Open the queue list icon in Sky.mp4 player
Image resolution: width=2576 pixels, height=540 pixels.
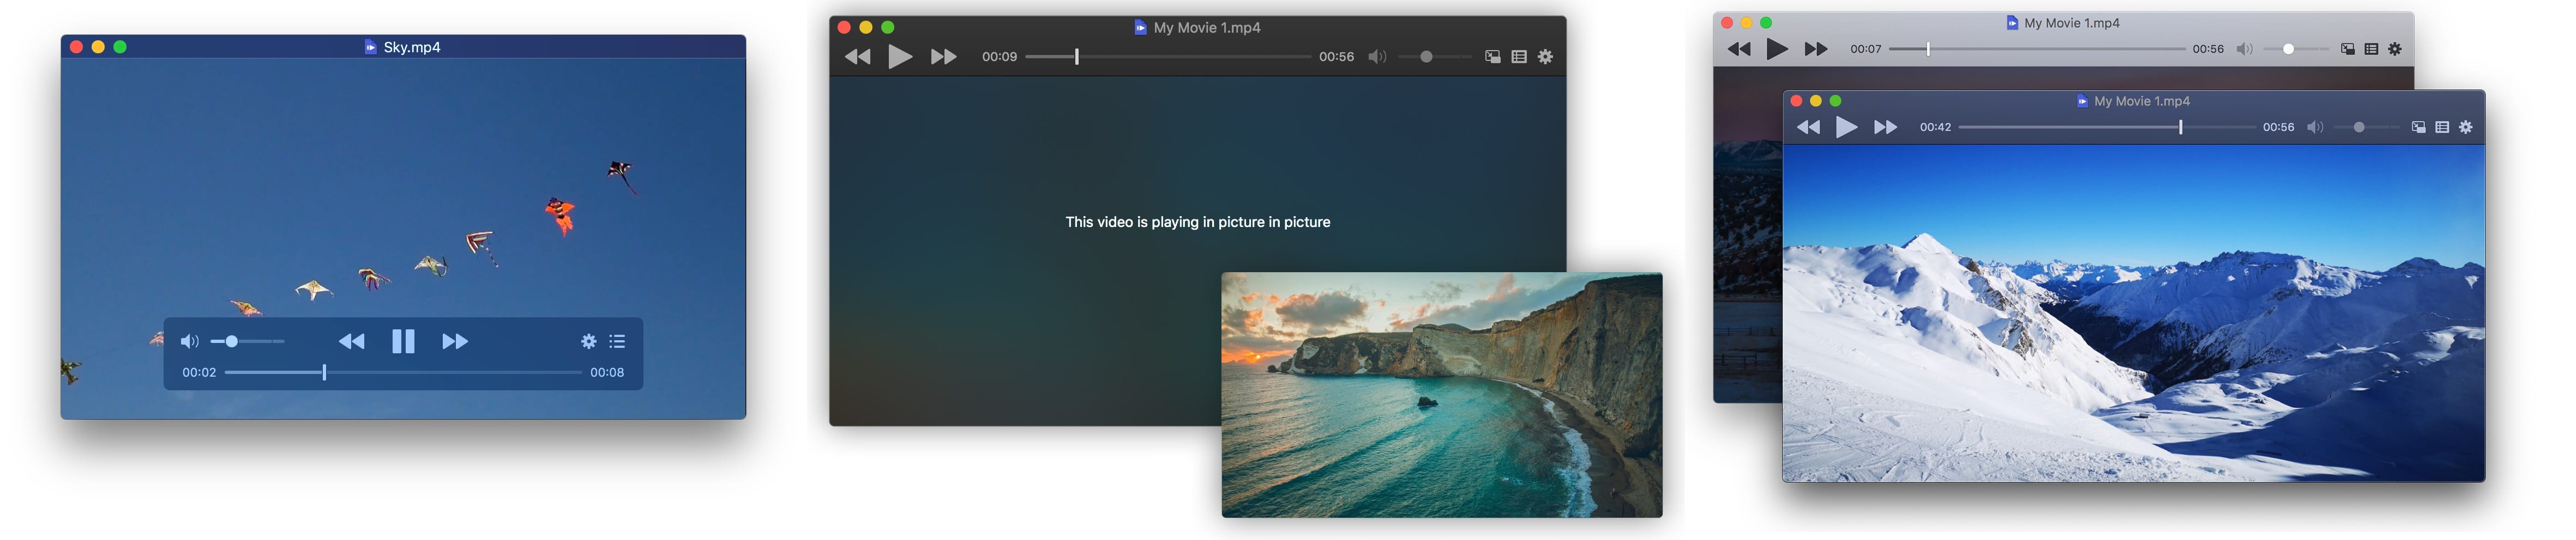tap(617, 341)
